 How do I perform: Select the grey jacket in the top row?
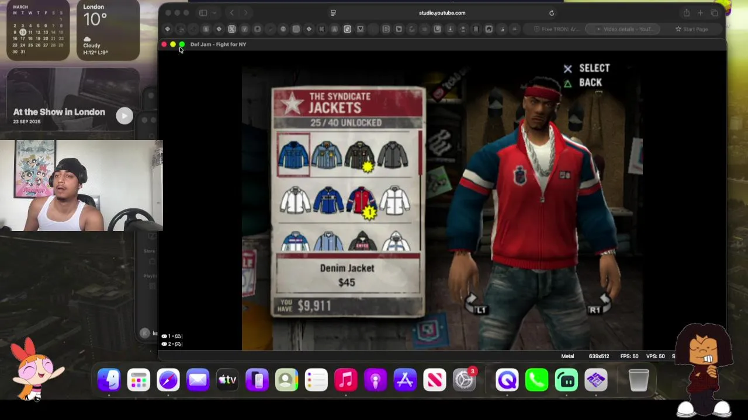tap(393, 155)
